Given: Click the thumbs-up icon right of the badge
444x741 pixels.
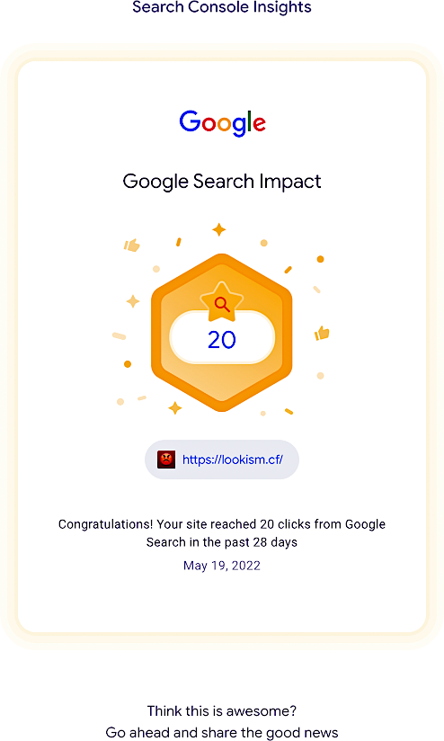Looking at the screenshot, I should click(322, 333).
